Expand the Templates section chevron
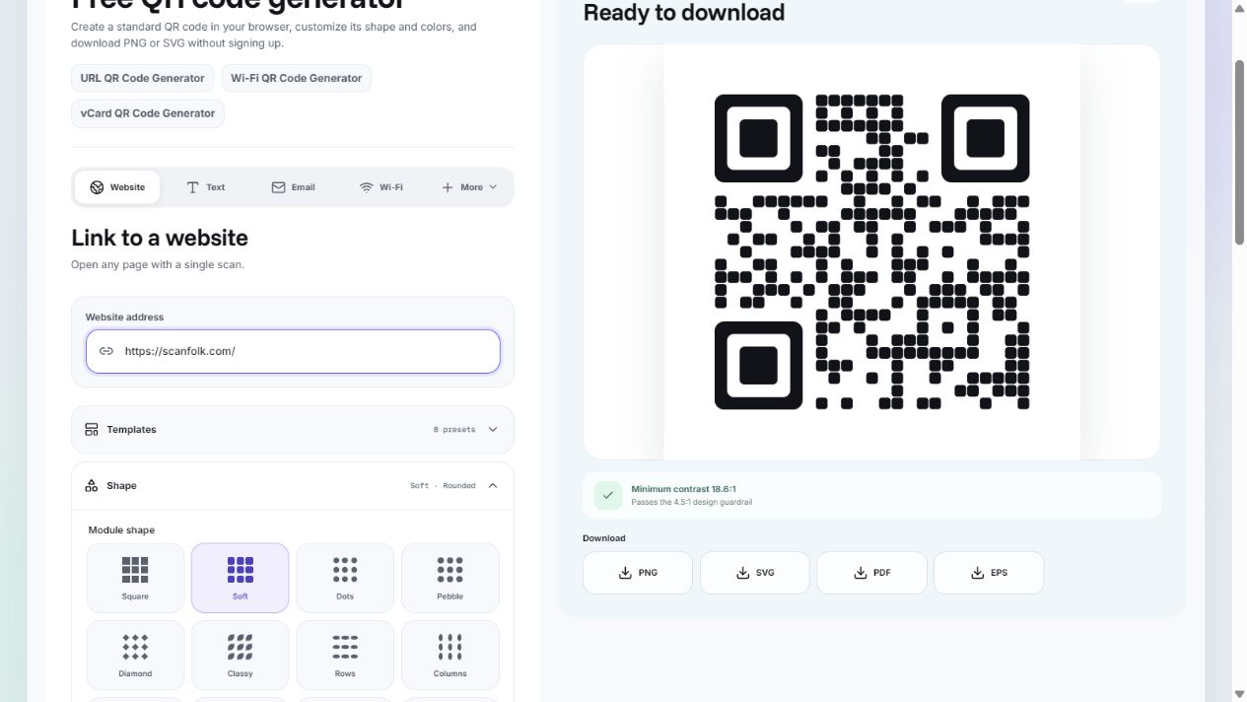 pos(493,430)
